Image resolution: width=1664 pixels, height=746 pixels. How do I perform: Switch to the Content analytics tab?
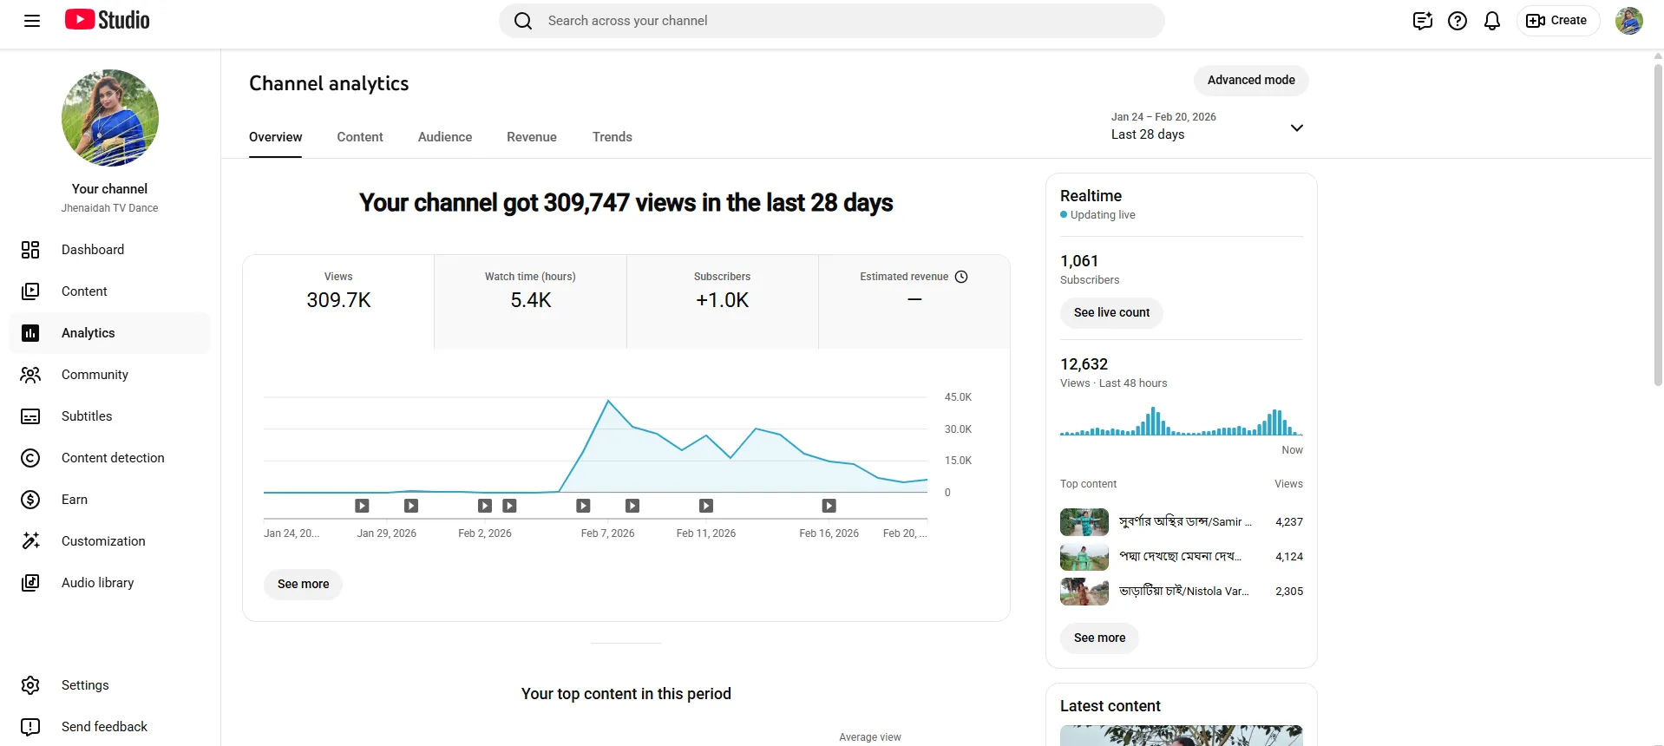360,137
